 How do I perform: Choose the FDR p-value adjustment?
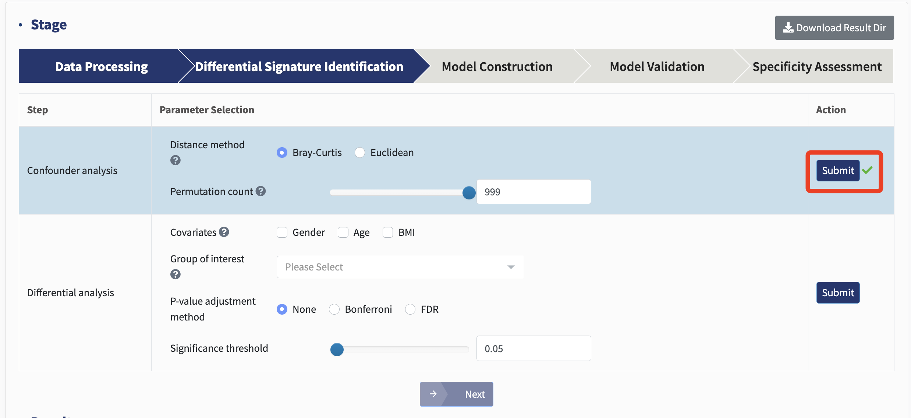coord(410,309)
